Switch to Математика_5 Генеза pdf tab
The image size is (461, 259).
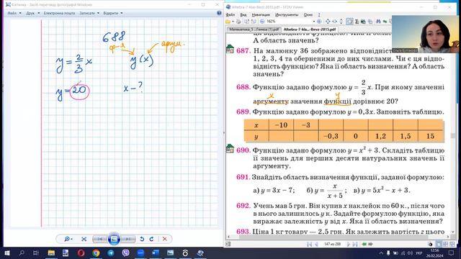254,29
